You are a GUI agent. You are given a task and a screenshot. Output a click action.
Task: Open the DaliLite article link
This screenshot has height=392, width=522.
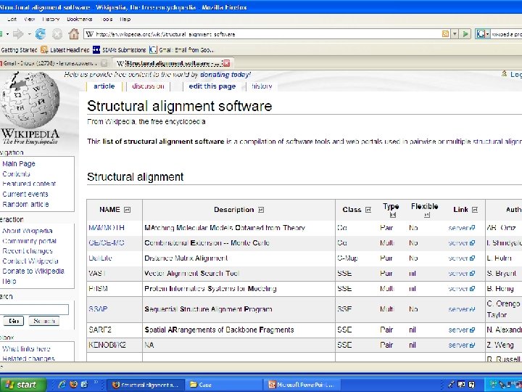(x=100, y=258)
